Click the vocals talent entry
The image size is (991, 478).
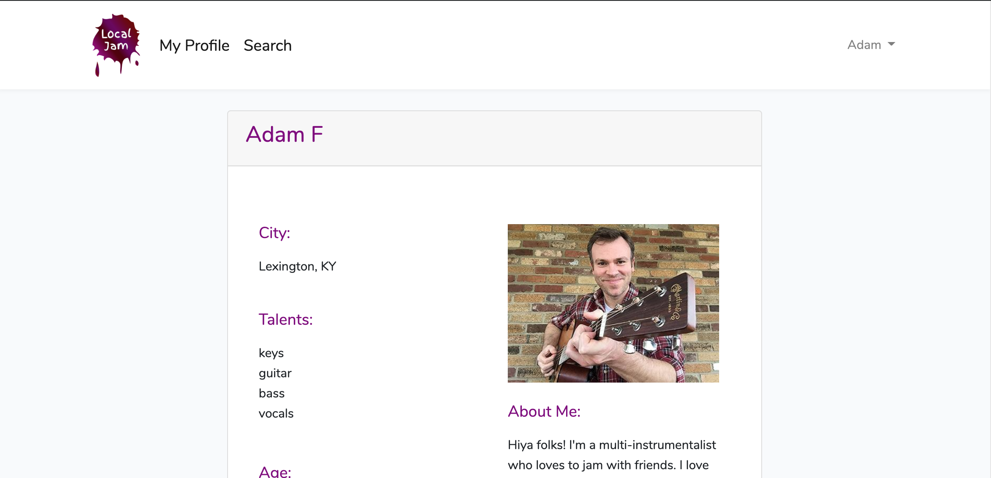[x=276, y=413]
